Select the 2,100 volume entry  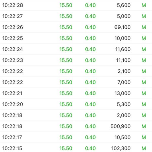pyautogui.click(x=124, y=71)
